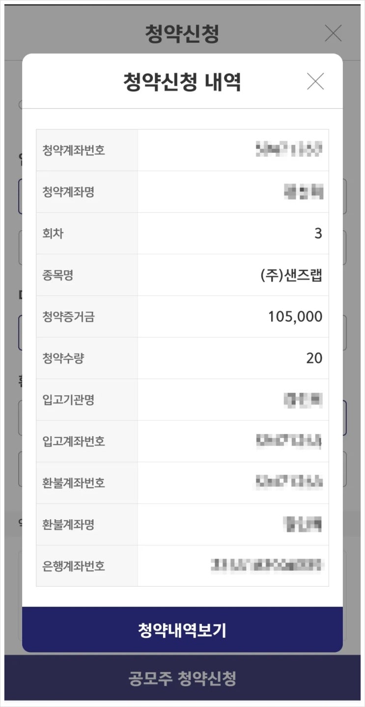
Task: Select the 환불계좌번호 row label
Action: click(74, 483)
